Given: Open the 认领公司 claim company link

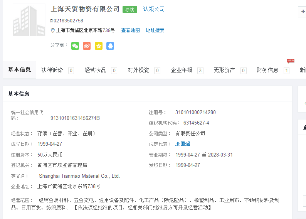Looking at the screenshot, I should pos(154,9).
